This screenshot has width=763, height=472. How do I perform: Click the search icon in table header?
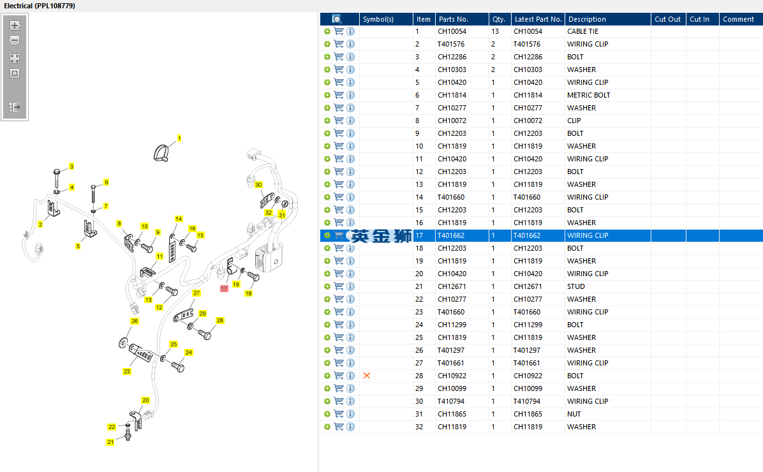tap(336, 19)
